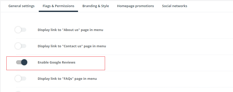Turn on the "Contact us" menu link toggle
Image resolution: width=233 pixels, height=92 pixels.
[x=21, y=46]
